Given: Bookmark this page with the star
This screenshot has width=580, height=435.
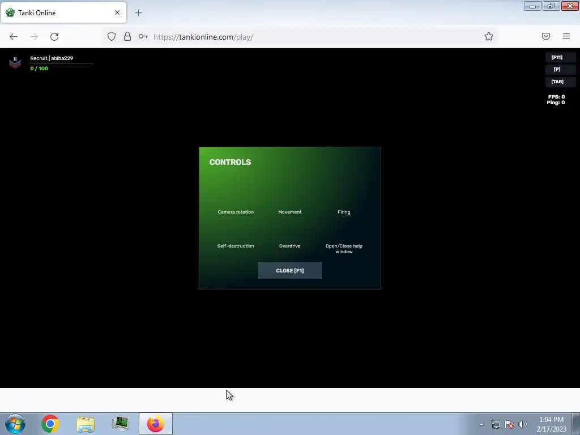Looking at the screenshot, I should (489, 36).
